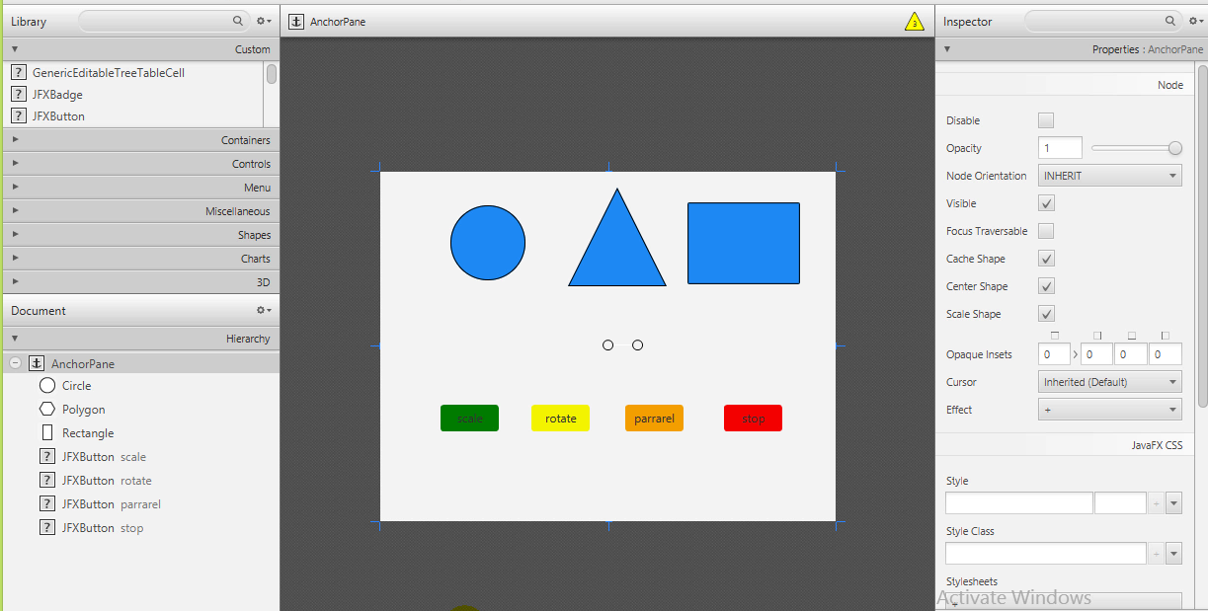Screen dimensions: 1208x611
Task: Open the Node Orientation dropdown
Action: (1109, 176)
